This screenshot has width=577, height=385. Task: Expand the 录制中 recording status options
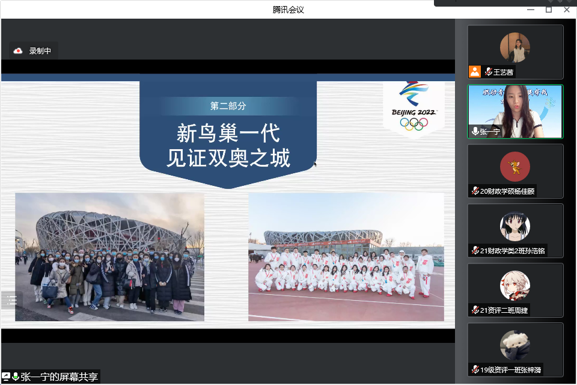point(32,51)
